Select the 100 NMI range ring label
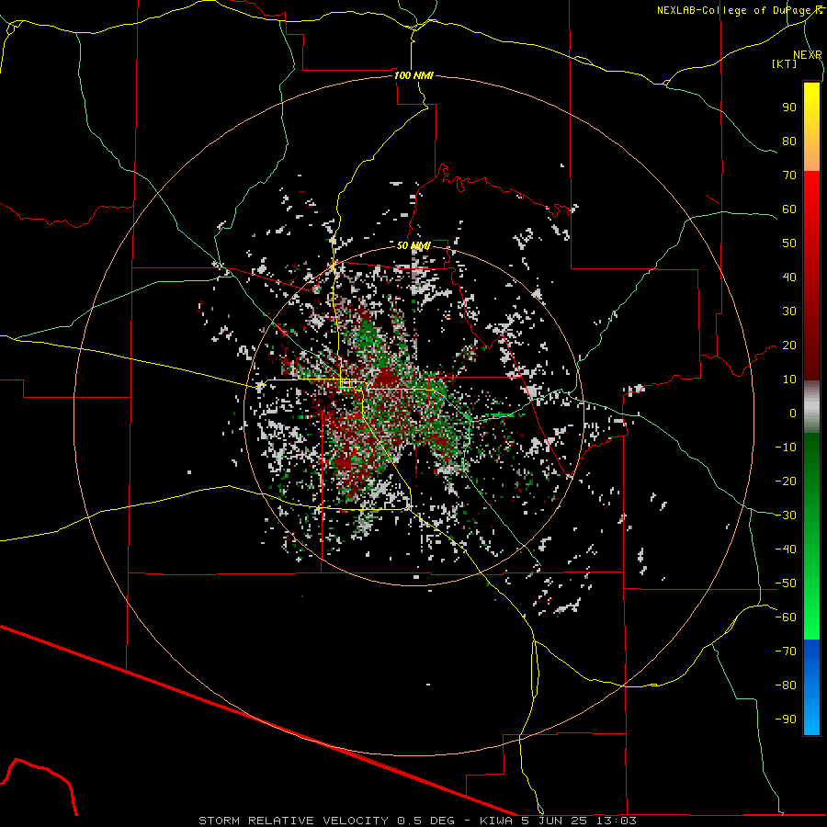Viewport: 827px width, 827px height. [413, 75]
